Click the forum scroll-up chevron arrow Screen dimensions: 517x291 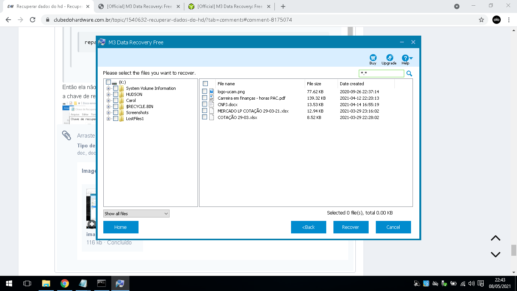(x=495, y=238)
